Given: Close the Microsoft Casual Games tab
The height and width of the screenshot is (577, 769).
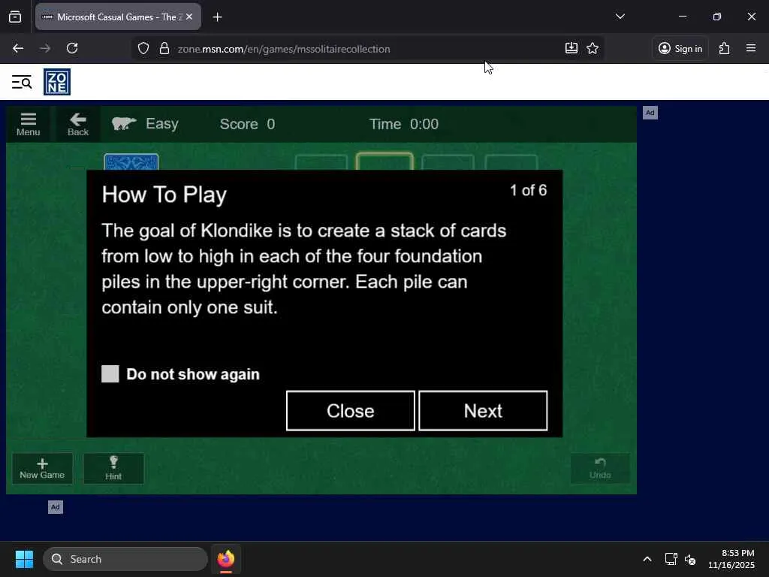Looking at the screenshot, I should click(189, 17).
